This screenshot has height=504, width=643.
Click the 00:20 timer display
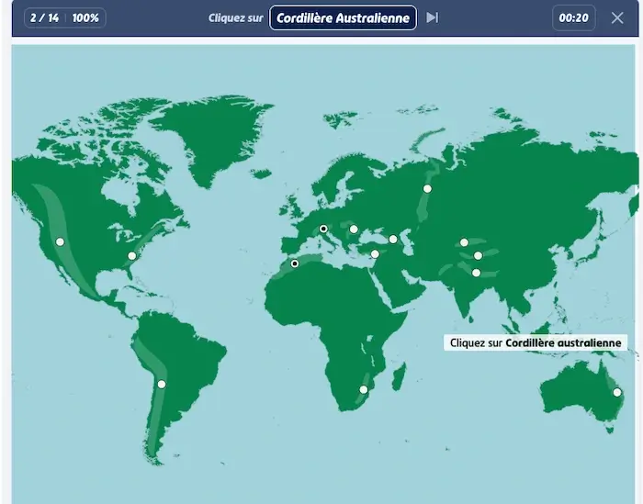(x=574, y=17)
